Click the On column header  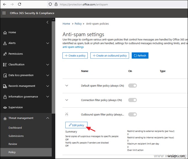(130, 71)
